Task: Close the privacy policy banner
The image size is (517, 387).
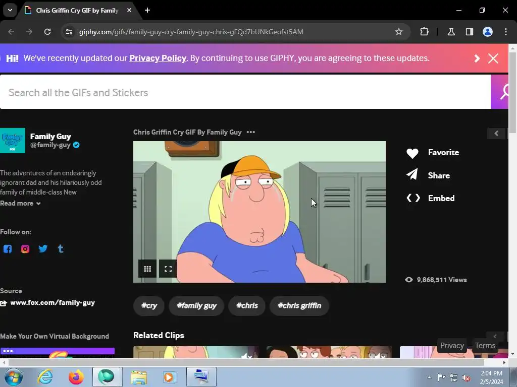Action: [493, 58]
